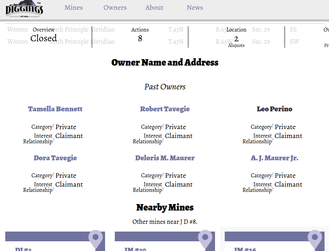
Task: Jump to the Location section tab
Action: [236, 37]
